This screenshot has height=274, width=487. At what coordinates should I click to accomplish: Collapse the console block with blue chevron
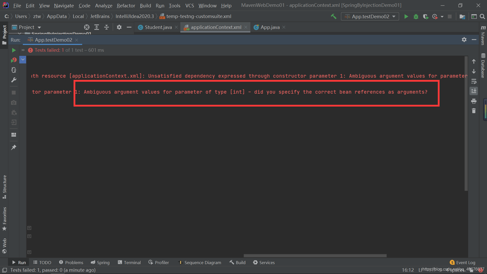[23, 60]
